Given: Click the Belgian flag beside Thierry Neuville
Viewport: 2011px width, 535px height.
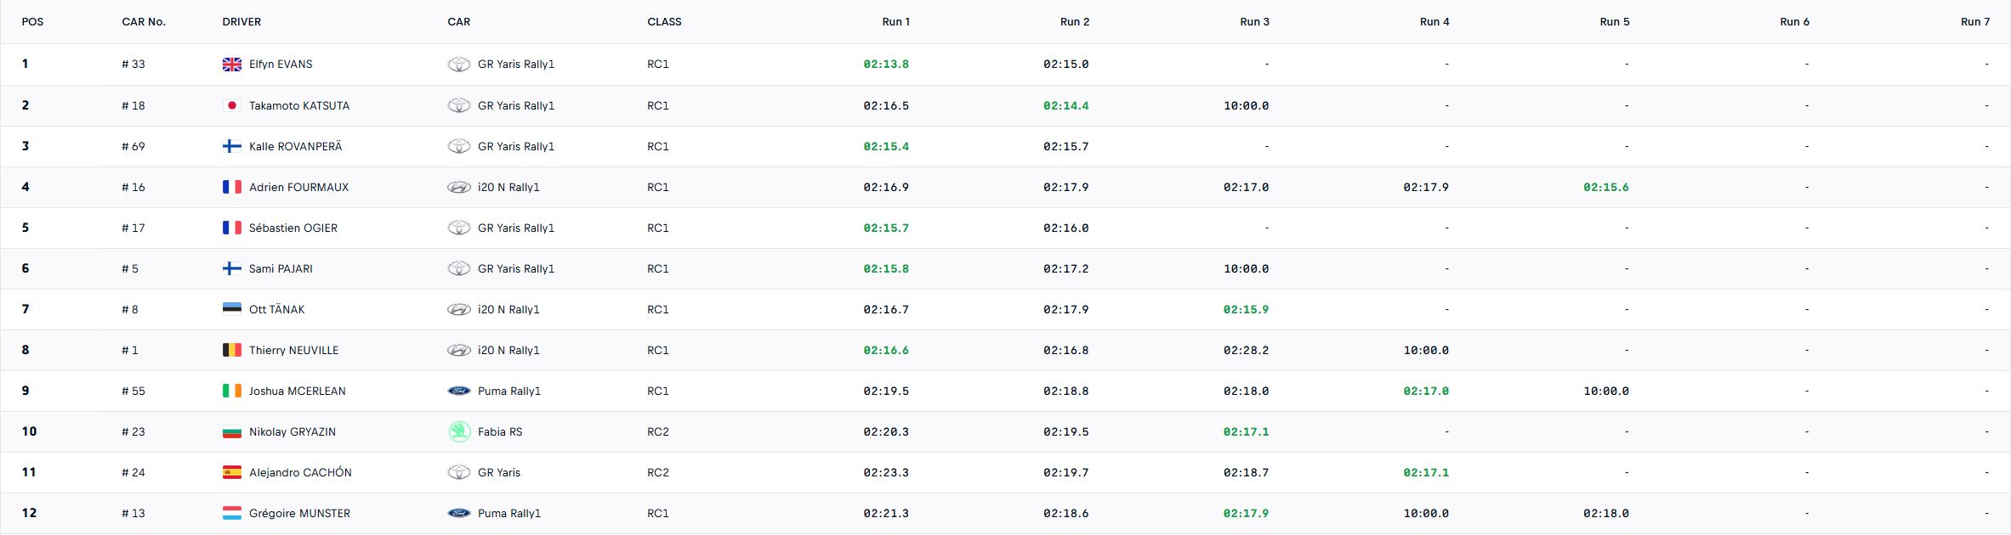Looking at the screenshot, I should (231, 350).
